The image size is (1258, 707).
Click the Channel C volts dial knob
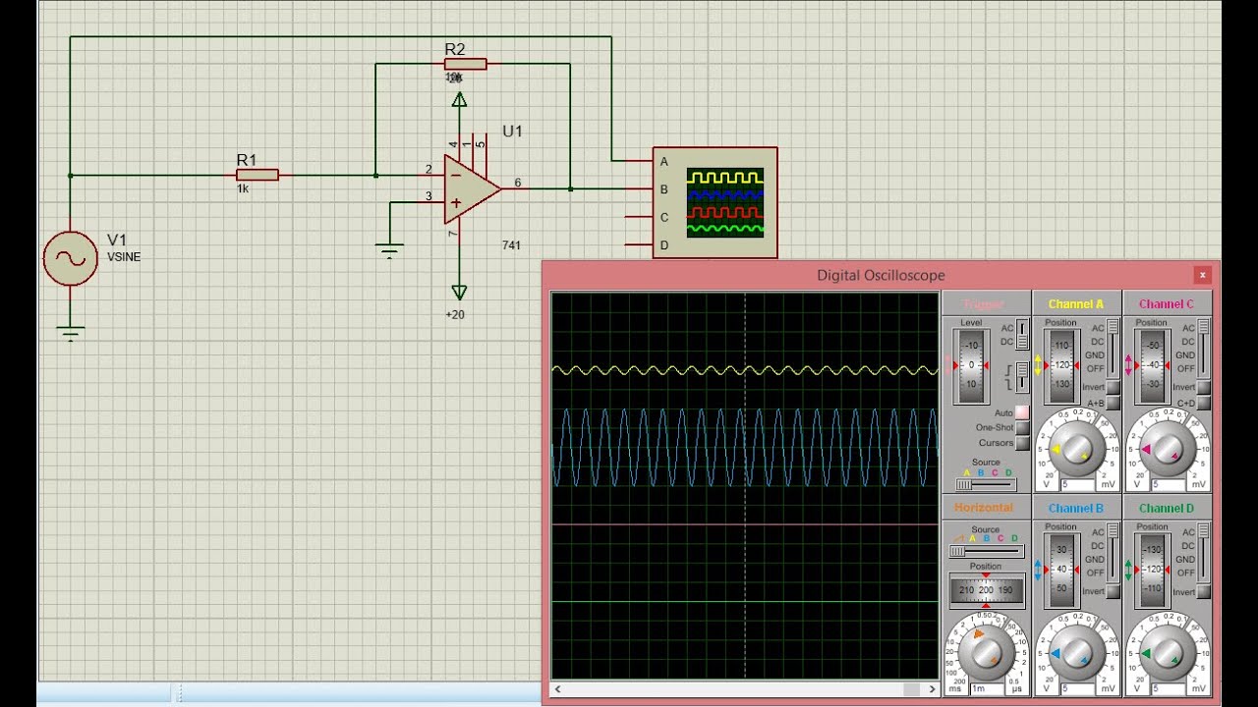(1168, 450)
